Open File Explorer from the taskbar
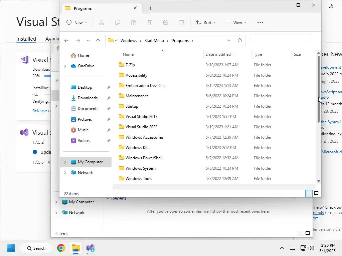The height and width of the screenshot is (256, 342). point(76,248)
